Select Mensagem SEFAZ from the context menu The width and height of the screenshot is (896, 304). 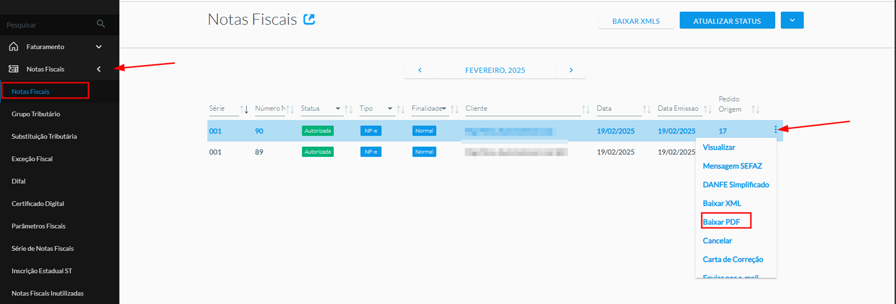pyautogui.click(x=732, y=166)
